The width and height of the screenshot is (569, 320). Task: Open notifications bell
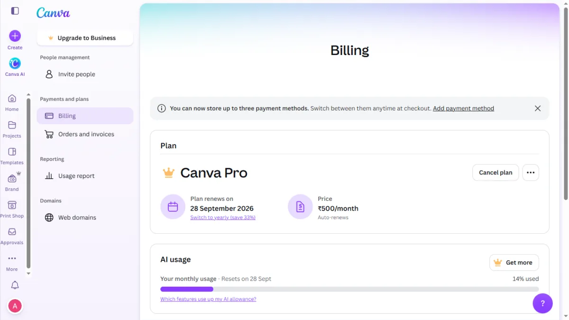(15, 285)
